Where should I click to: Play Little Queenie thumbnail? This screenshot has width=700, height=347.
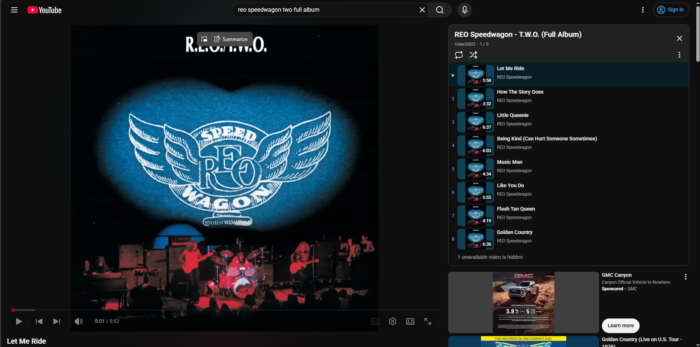[x=476, y=122]
